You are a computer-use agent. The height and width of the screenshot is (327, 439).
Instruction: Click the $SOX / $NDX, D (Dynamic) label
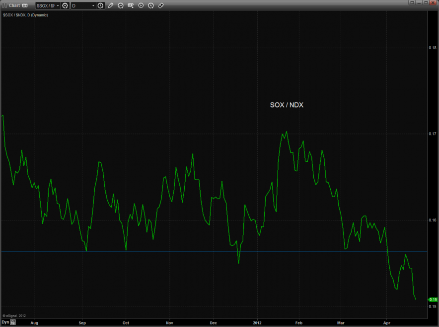click(x=26, y=15)
